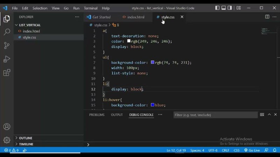Select the DEBUG CONSOLE panel tab

[141, 115]
